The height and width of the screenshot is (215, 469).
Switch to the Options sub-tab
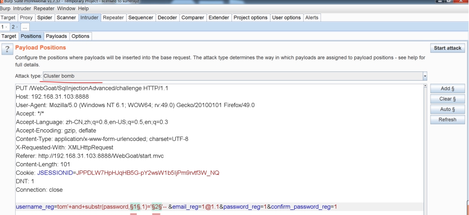(80, 36)
